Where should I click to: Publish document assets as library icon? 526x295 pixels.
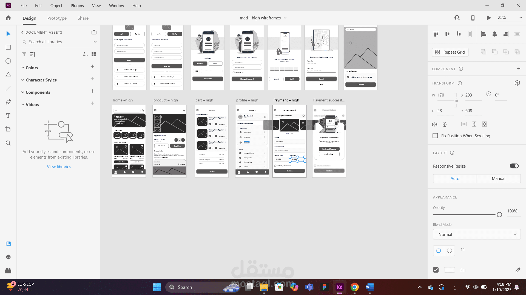coord(94,32)
